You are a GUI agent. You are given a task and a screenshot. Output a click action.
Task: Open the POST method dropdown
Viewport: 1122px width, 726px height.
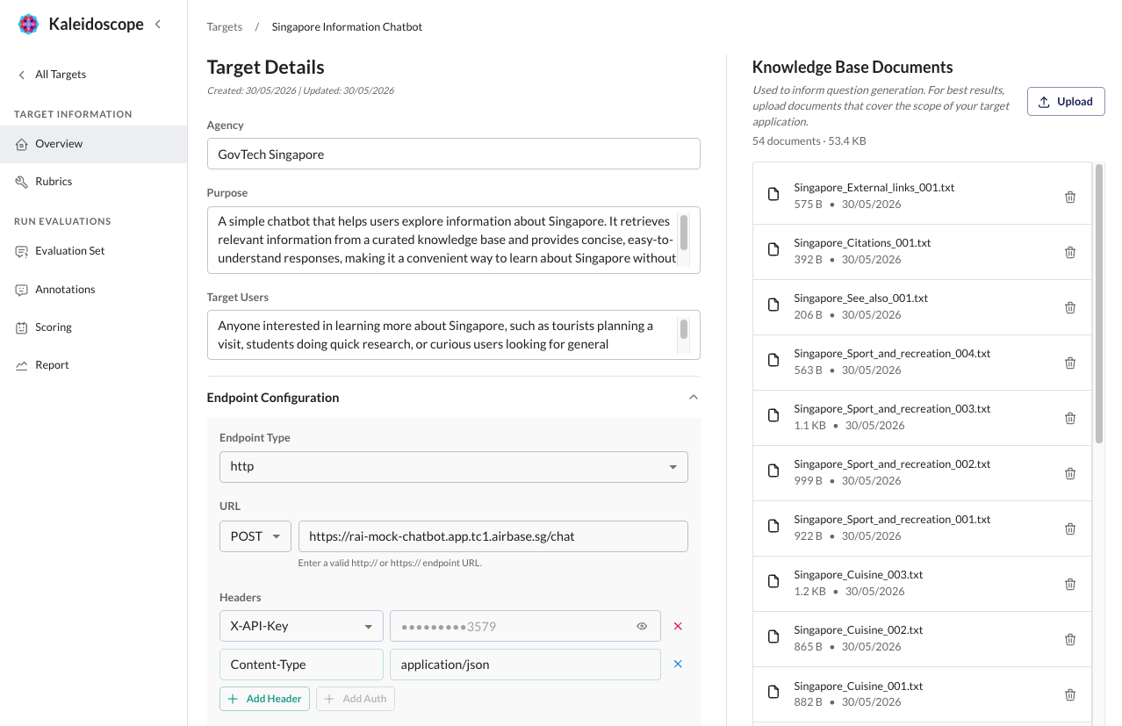tap(255, 536)
